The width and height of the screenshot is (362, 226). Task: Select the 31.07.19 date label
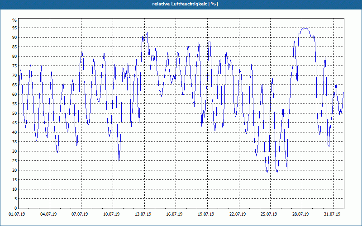(332, 214)
